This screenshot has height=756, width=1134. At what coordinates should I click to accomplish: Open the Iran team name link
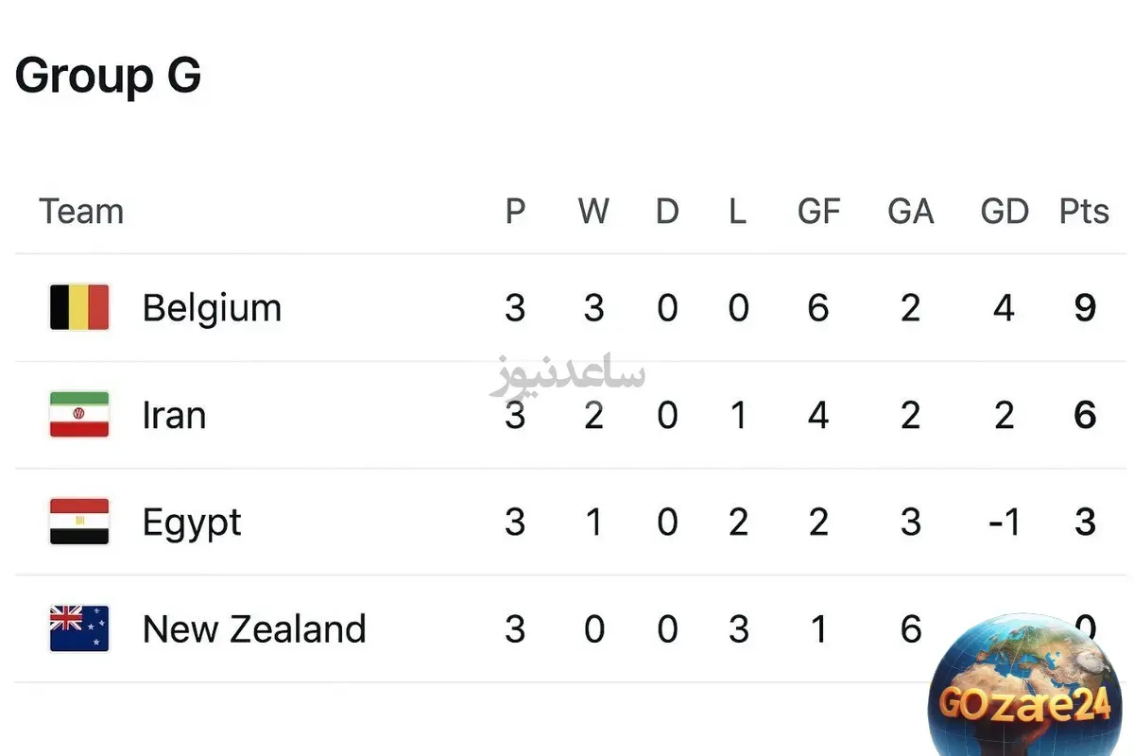coord(174,415)
